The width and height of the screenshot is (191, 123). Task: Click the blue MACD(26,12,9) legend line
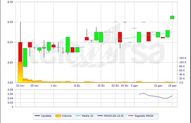(x=100, y=116)
